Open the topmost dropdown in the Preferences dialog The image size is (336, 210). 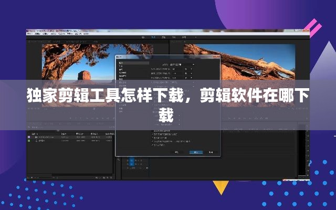point(182,65)
